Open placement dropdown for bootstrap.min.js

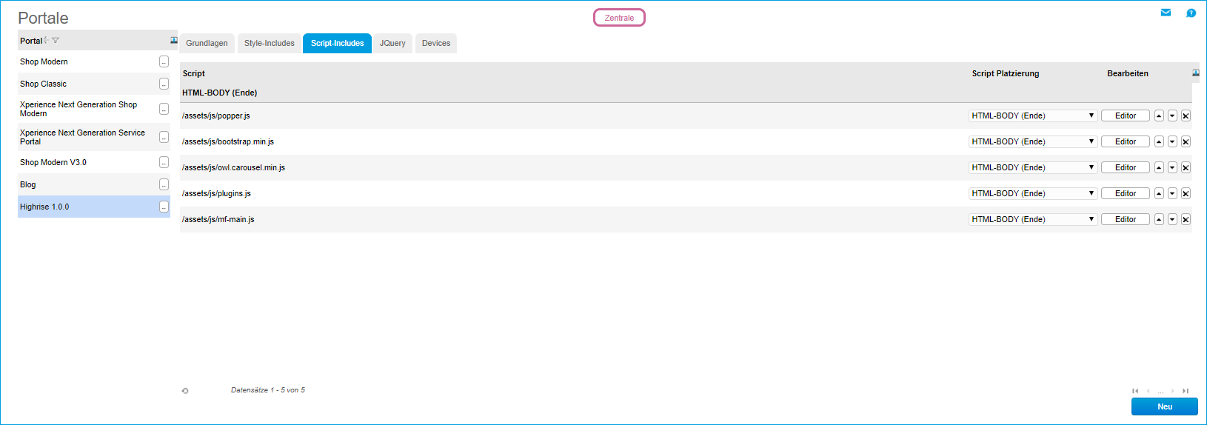pyautogui.click(x=1033, y=141)
